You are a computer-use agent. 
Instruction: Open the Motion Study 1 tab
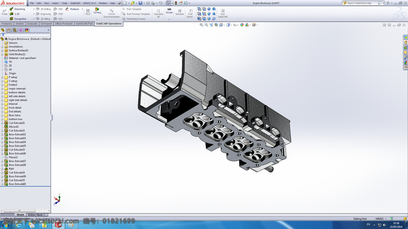click(x=36, y=215)
